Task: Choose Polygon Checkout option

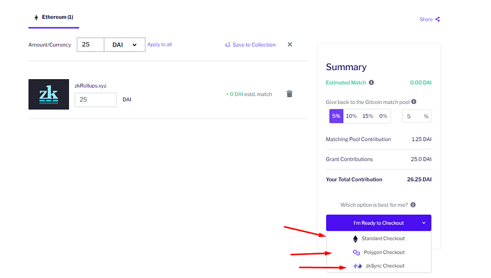Action: (x=379, y=252)
